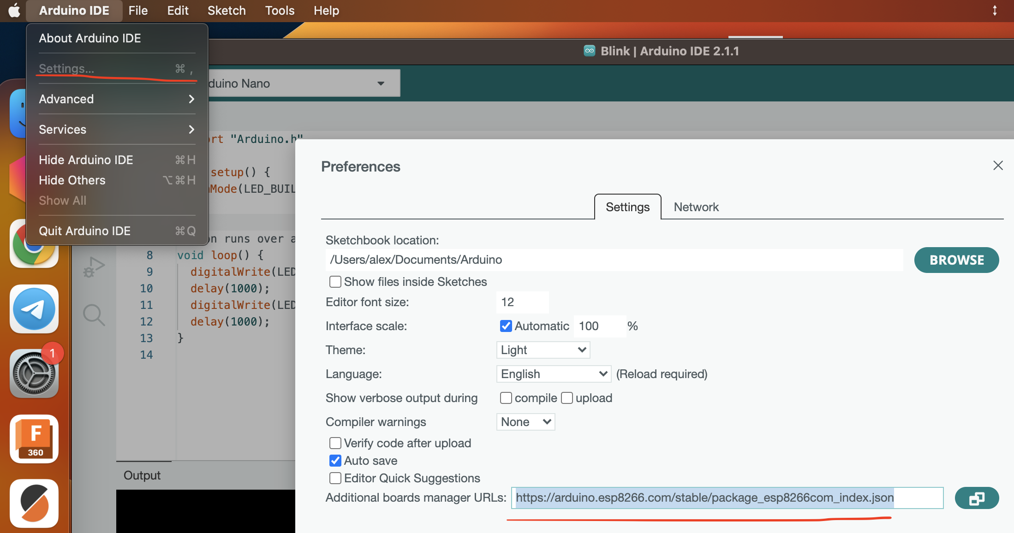1014x533 pixels.
Task: Enable Verify code after upload
Action: coord(335,443)
